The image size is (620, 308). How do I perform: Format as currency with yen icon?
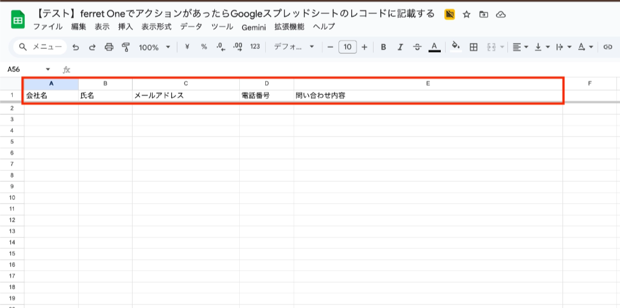coord(187,47)
